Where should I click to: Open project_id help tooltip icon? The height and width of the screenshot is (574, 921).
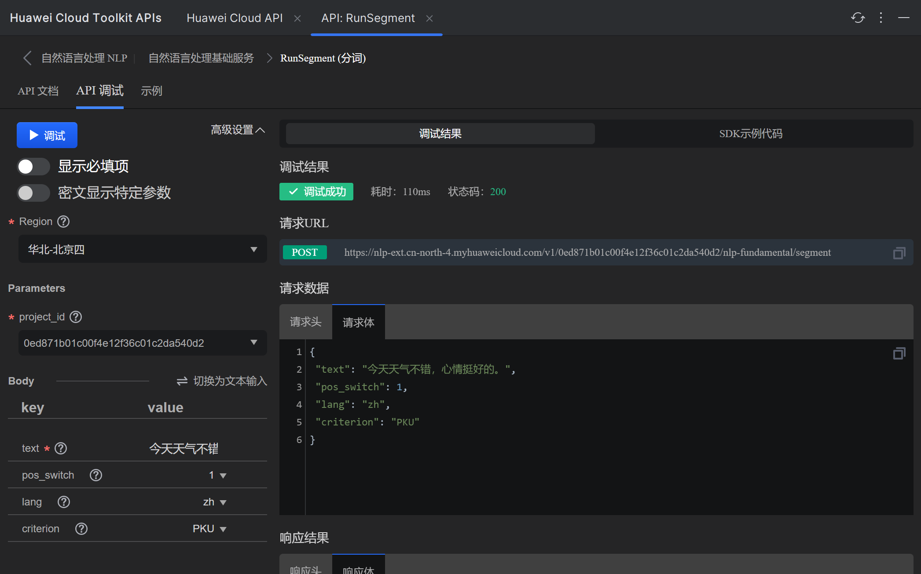click(x=76, y=317)
